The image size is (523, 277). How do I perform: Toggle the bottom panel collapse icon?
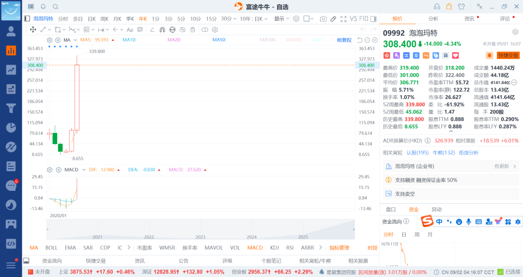click(26, 261)
